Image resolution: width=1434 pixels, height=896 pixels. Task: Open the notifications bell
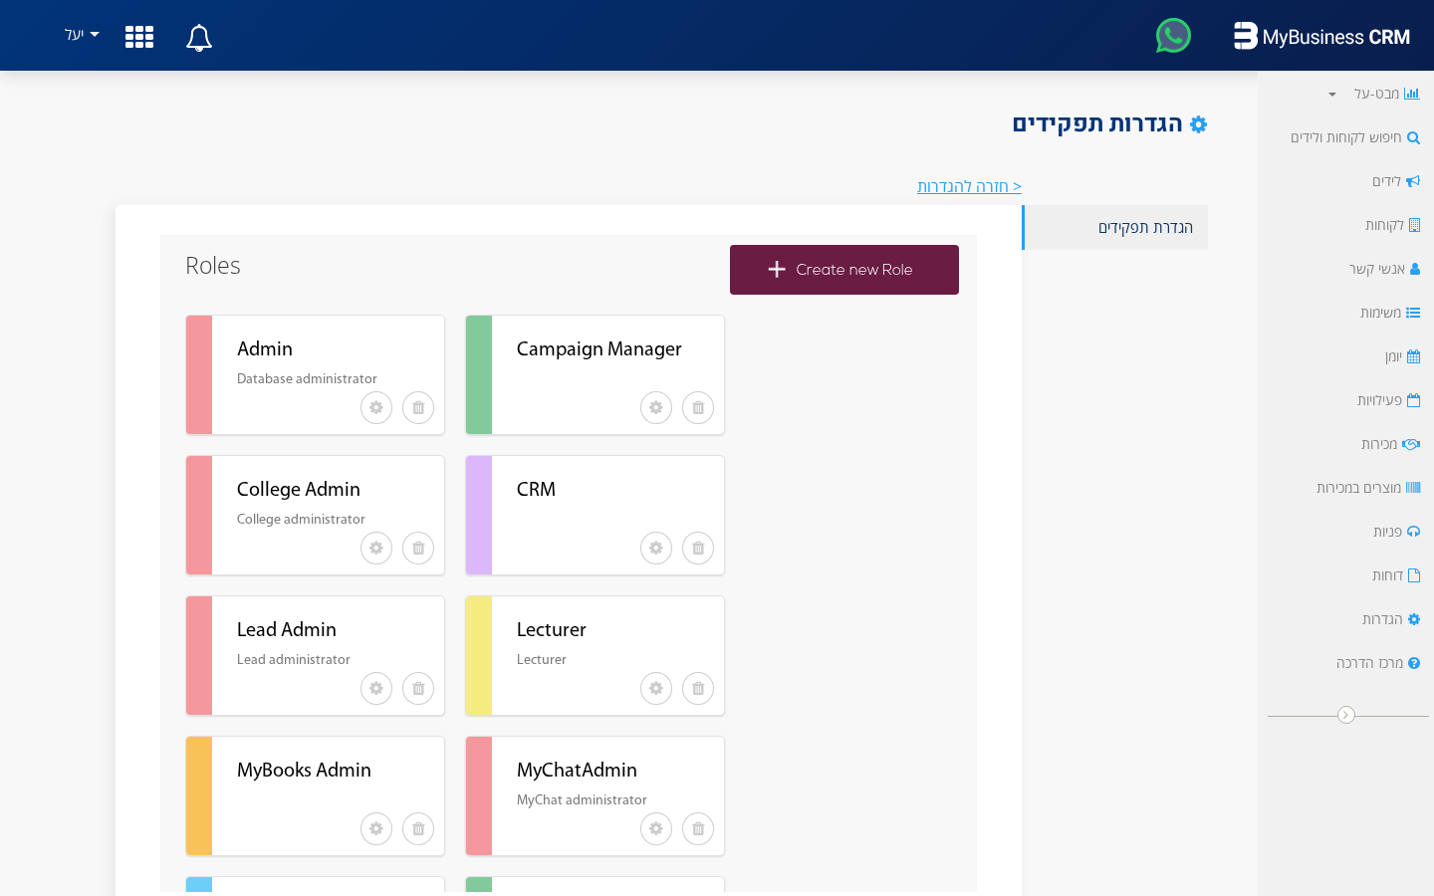[x=198, y=37]
